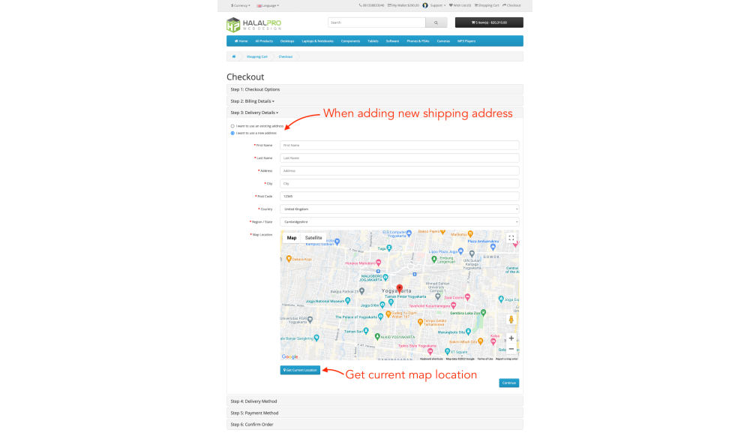The height and width of the screenshot is (439, 750).
Task: Click the Get Current Location button
Action: pos(300,370)
